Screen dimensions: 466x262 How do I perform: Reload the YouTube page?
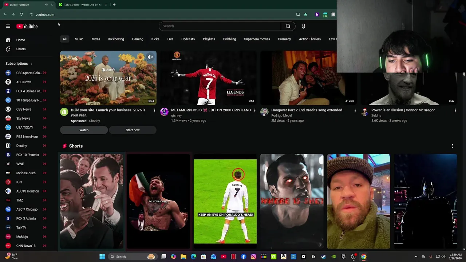[x=21, y=15]
